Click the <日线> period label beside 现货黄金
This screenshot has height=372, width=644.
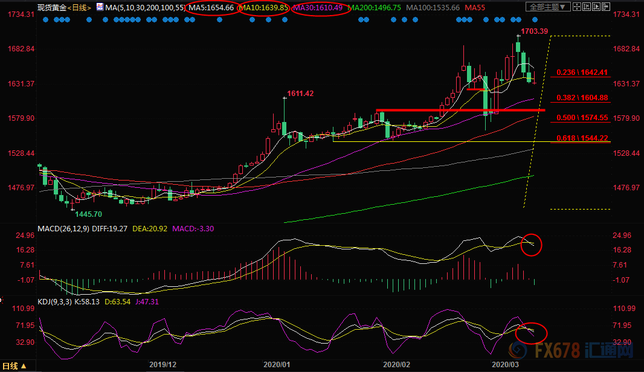coord(79,7)
